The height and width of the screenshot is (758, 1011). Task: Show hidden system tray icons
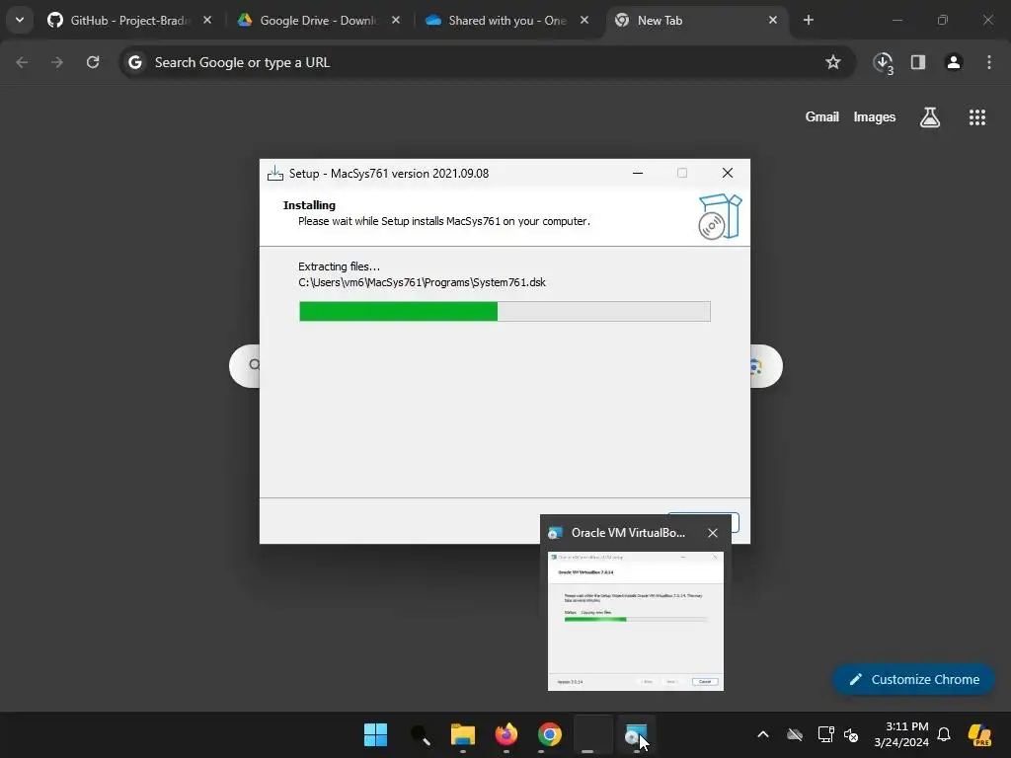[763, 734]
